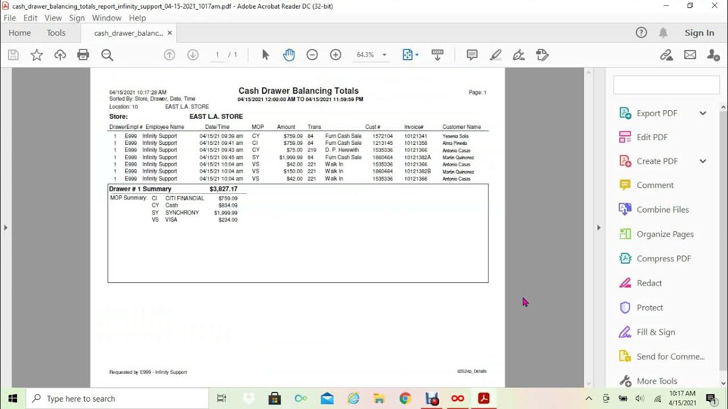
Task: Open Comment tool
Action: (655, 185)
